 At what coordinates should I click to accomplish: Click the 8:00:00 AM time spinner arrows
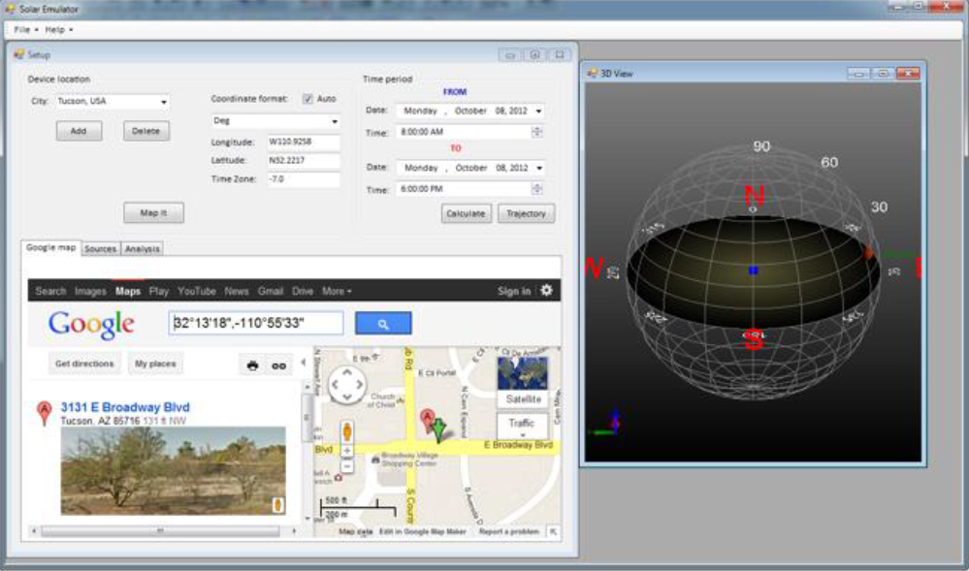coord(537,132)
